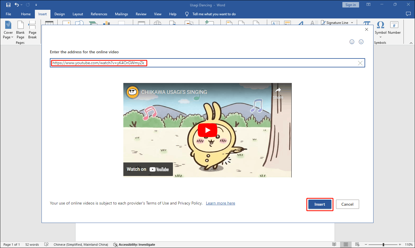Open the Help tab
The height and width of the screenshot is (248, 415).
click(x=173, y=14)
